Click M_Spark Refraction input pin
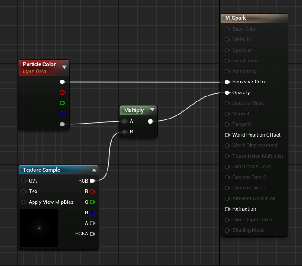Screen dimensions: 302x266 pos(228,209)
